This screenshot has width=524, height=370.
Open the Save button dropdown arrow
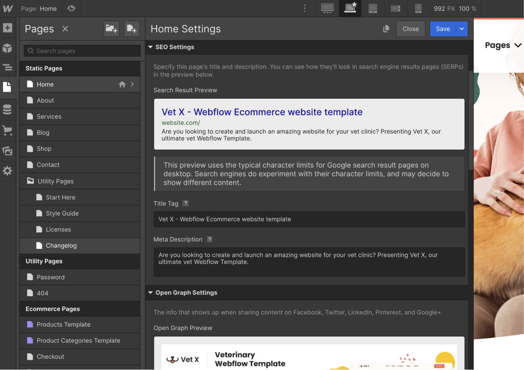click(x=462, y=29)
